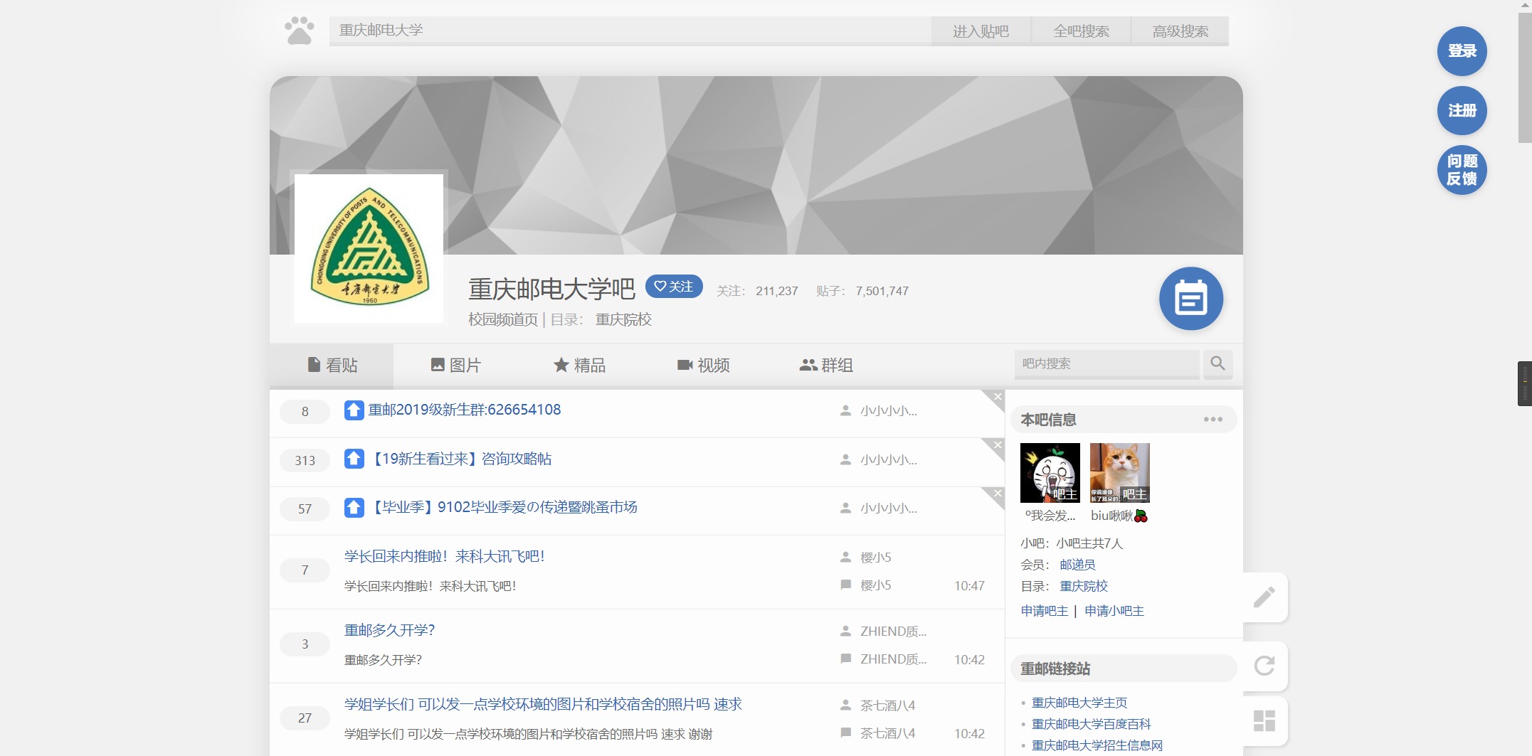Select the 视频 tab
Image resolution: width=1532 pixels, height=756 pixels.
(x=703, y=366)
